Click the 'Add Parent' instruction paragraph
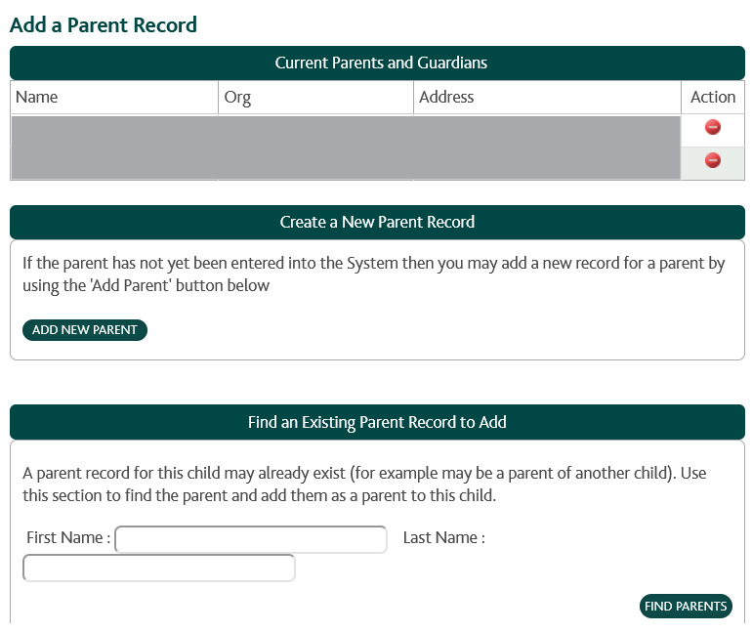 [374, 274]
